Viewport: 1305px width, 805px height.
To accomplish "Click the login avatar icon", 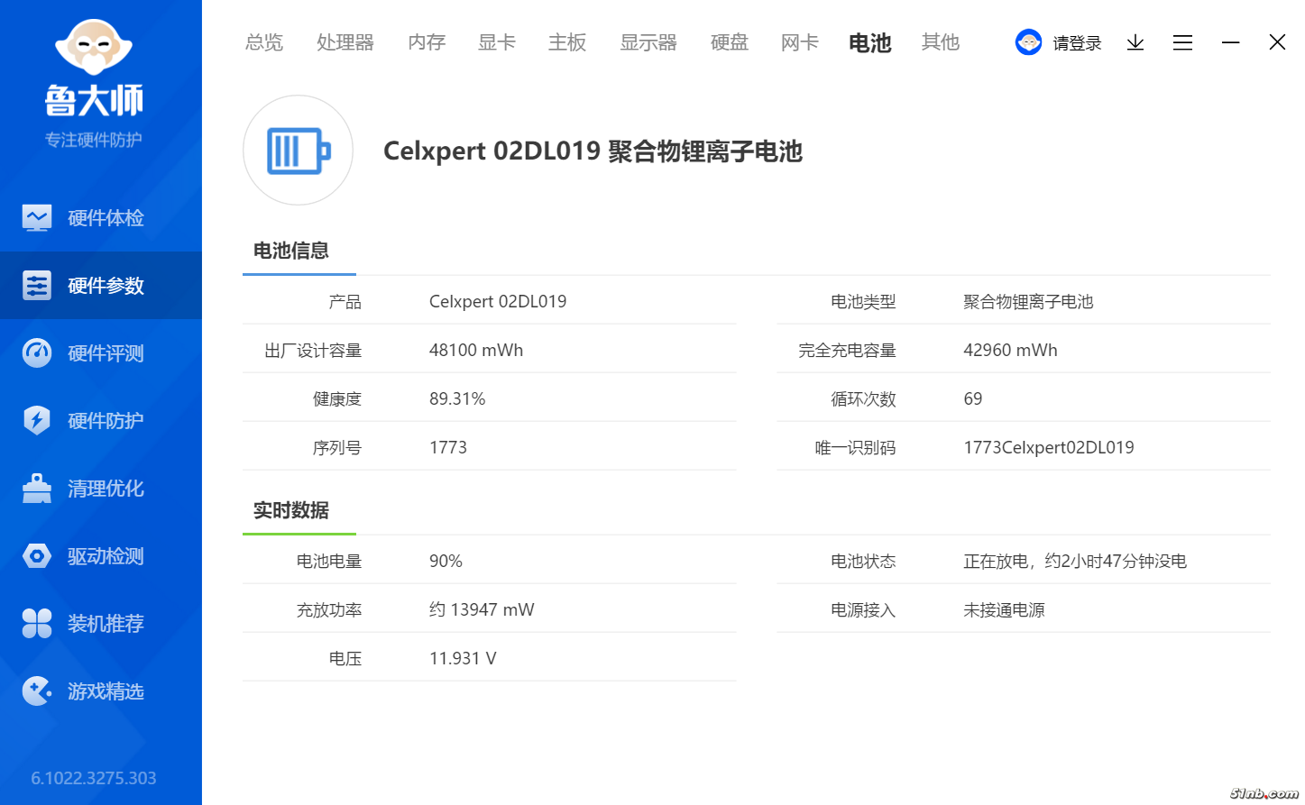I will [x=1028, y=42].
